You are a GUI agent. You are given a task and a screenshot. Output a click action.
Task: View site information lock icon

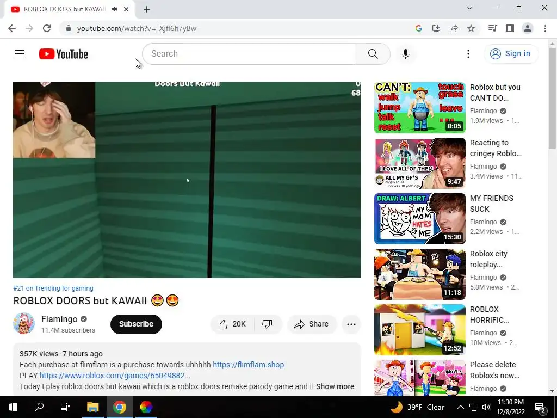[x=69, y=28]
